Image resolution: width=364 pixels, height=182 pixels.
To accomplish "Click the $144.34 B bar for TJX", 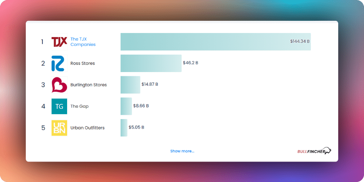I will (x=216, y=42).
